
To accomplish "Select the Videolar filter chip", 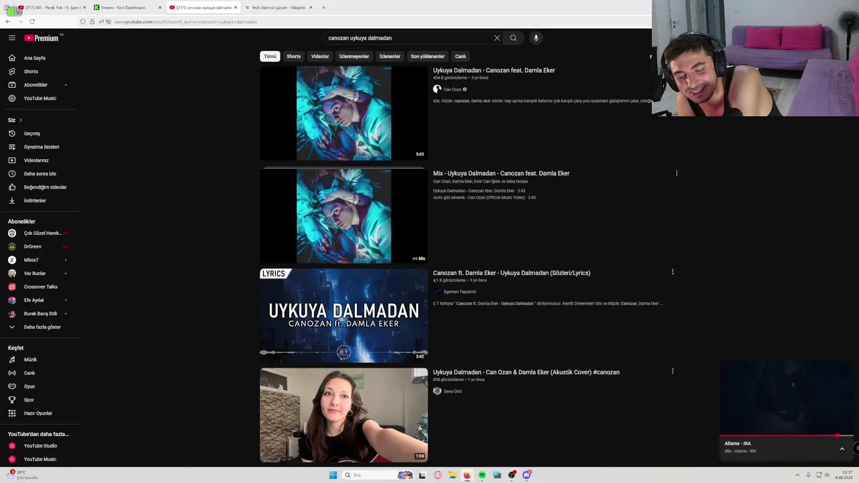I will tap(320, 56).
